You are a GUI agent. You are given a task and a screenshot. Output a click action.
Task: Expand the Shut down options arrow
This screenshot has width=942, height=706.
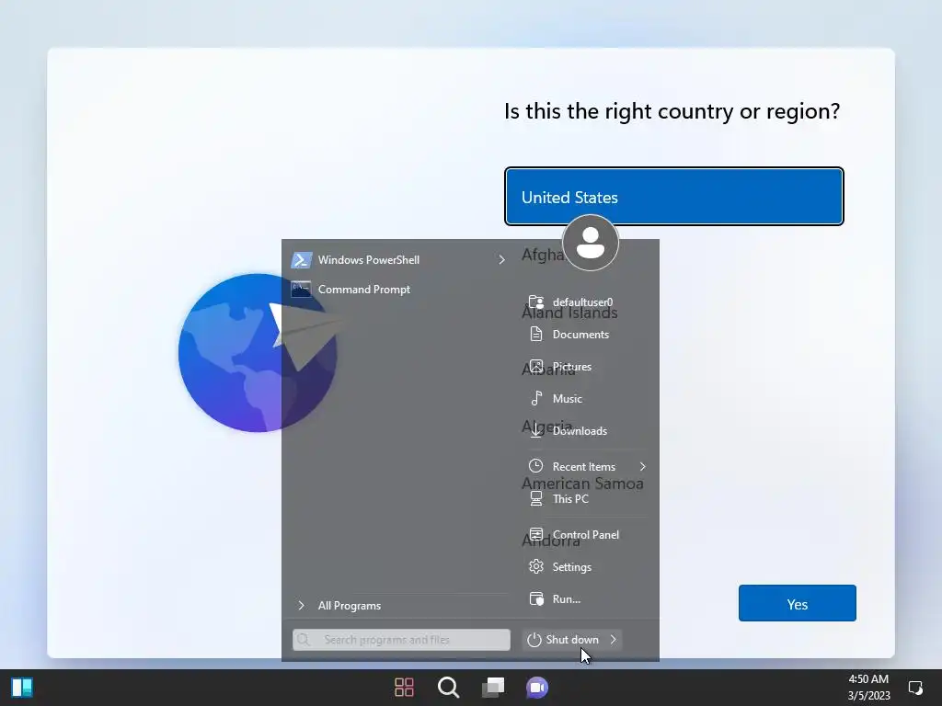coord(614,640)
